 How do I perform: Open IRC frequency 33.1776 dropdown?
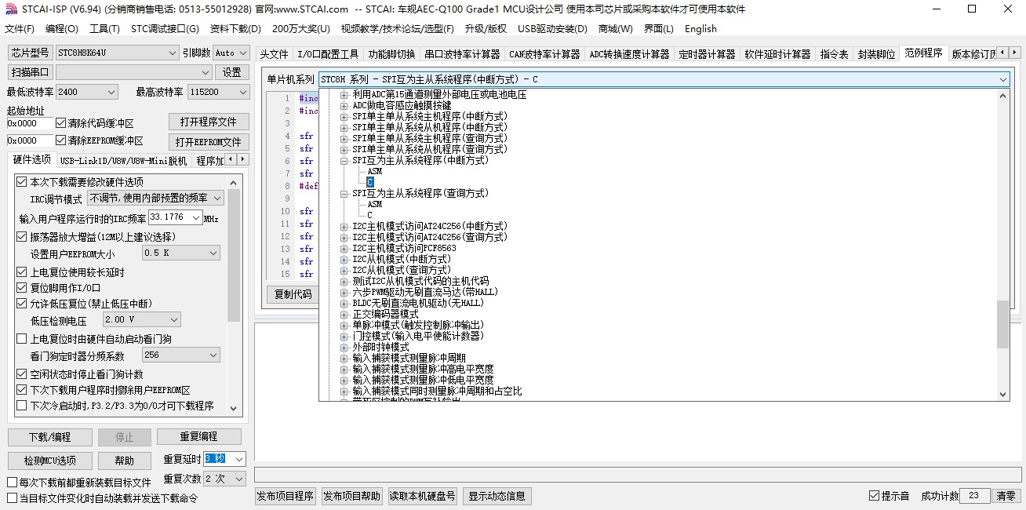click(x=175, y=217)
